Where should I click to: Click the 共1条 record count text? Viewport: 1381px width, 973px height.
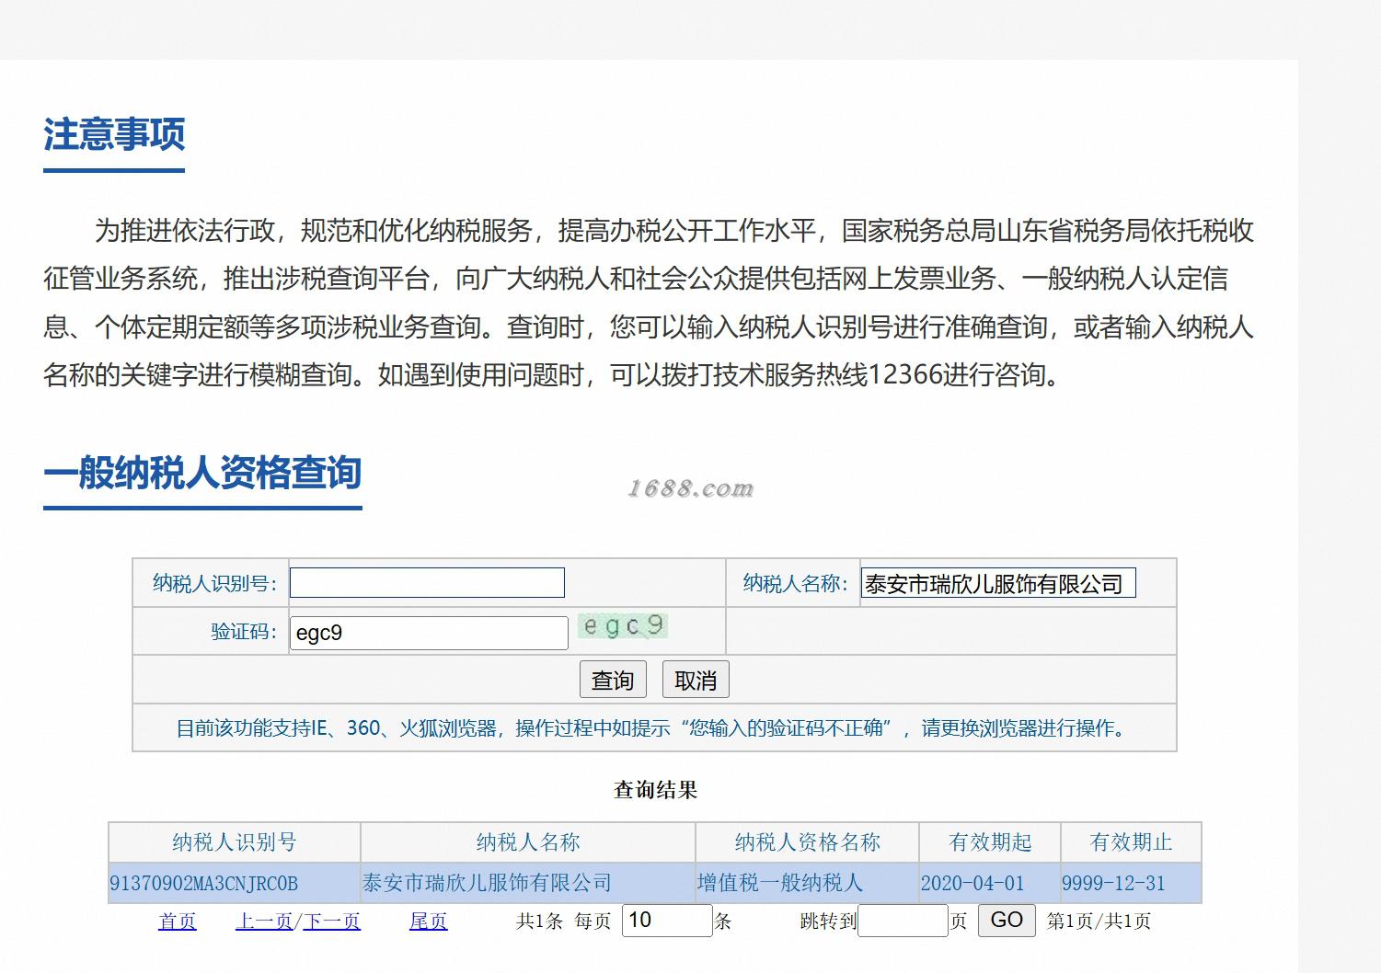[x=539, y=921]
